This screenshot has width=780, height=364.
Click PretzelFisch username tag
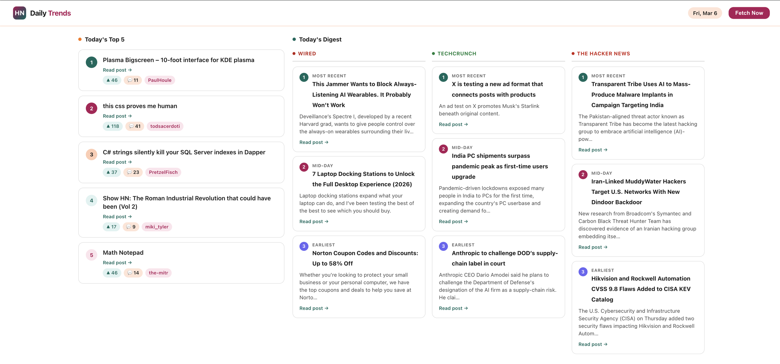[x=163, y=172]
